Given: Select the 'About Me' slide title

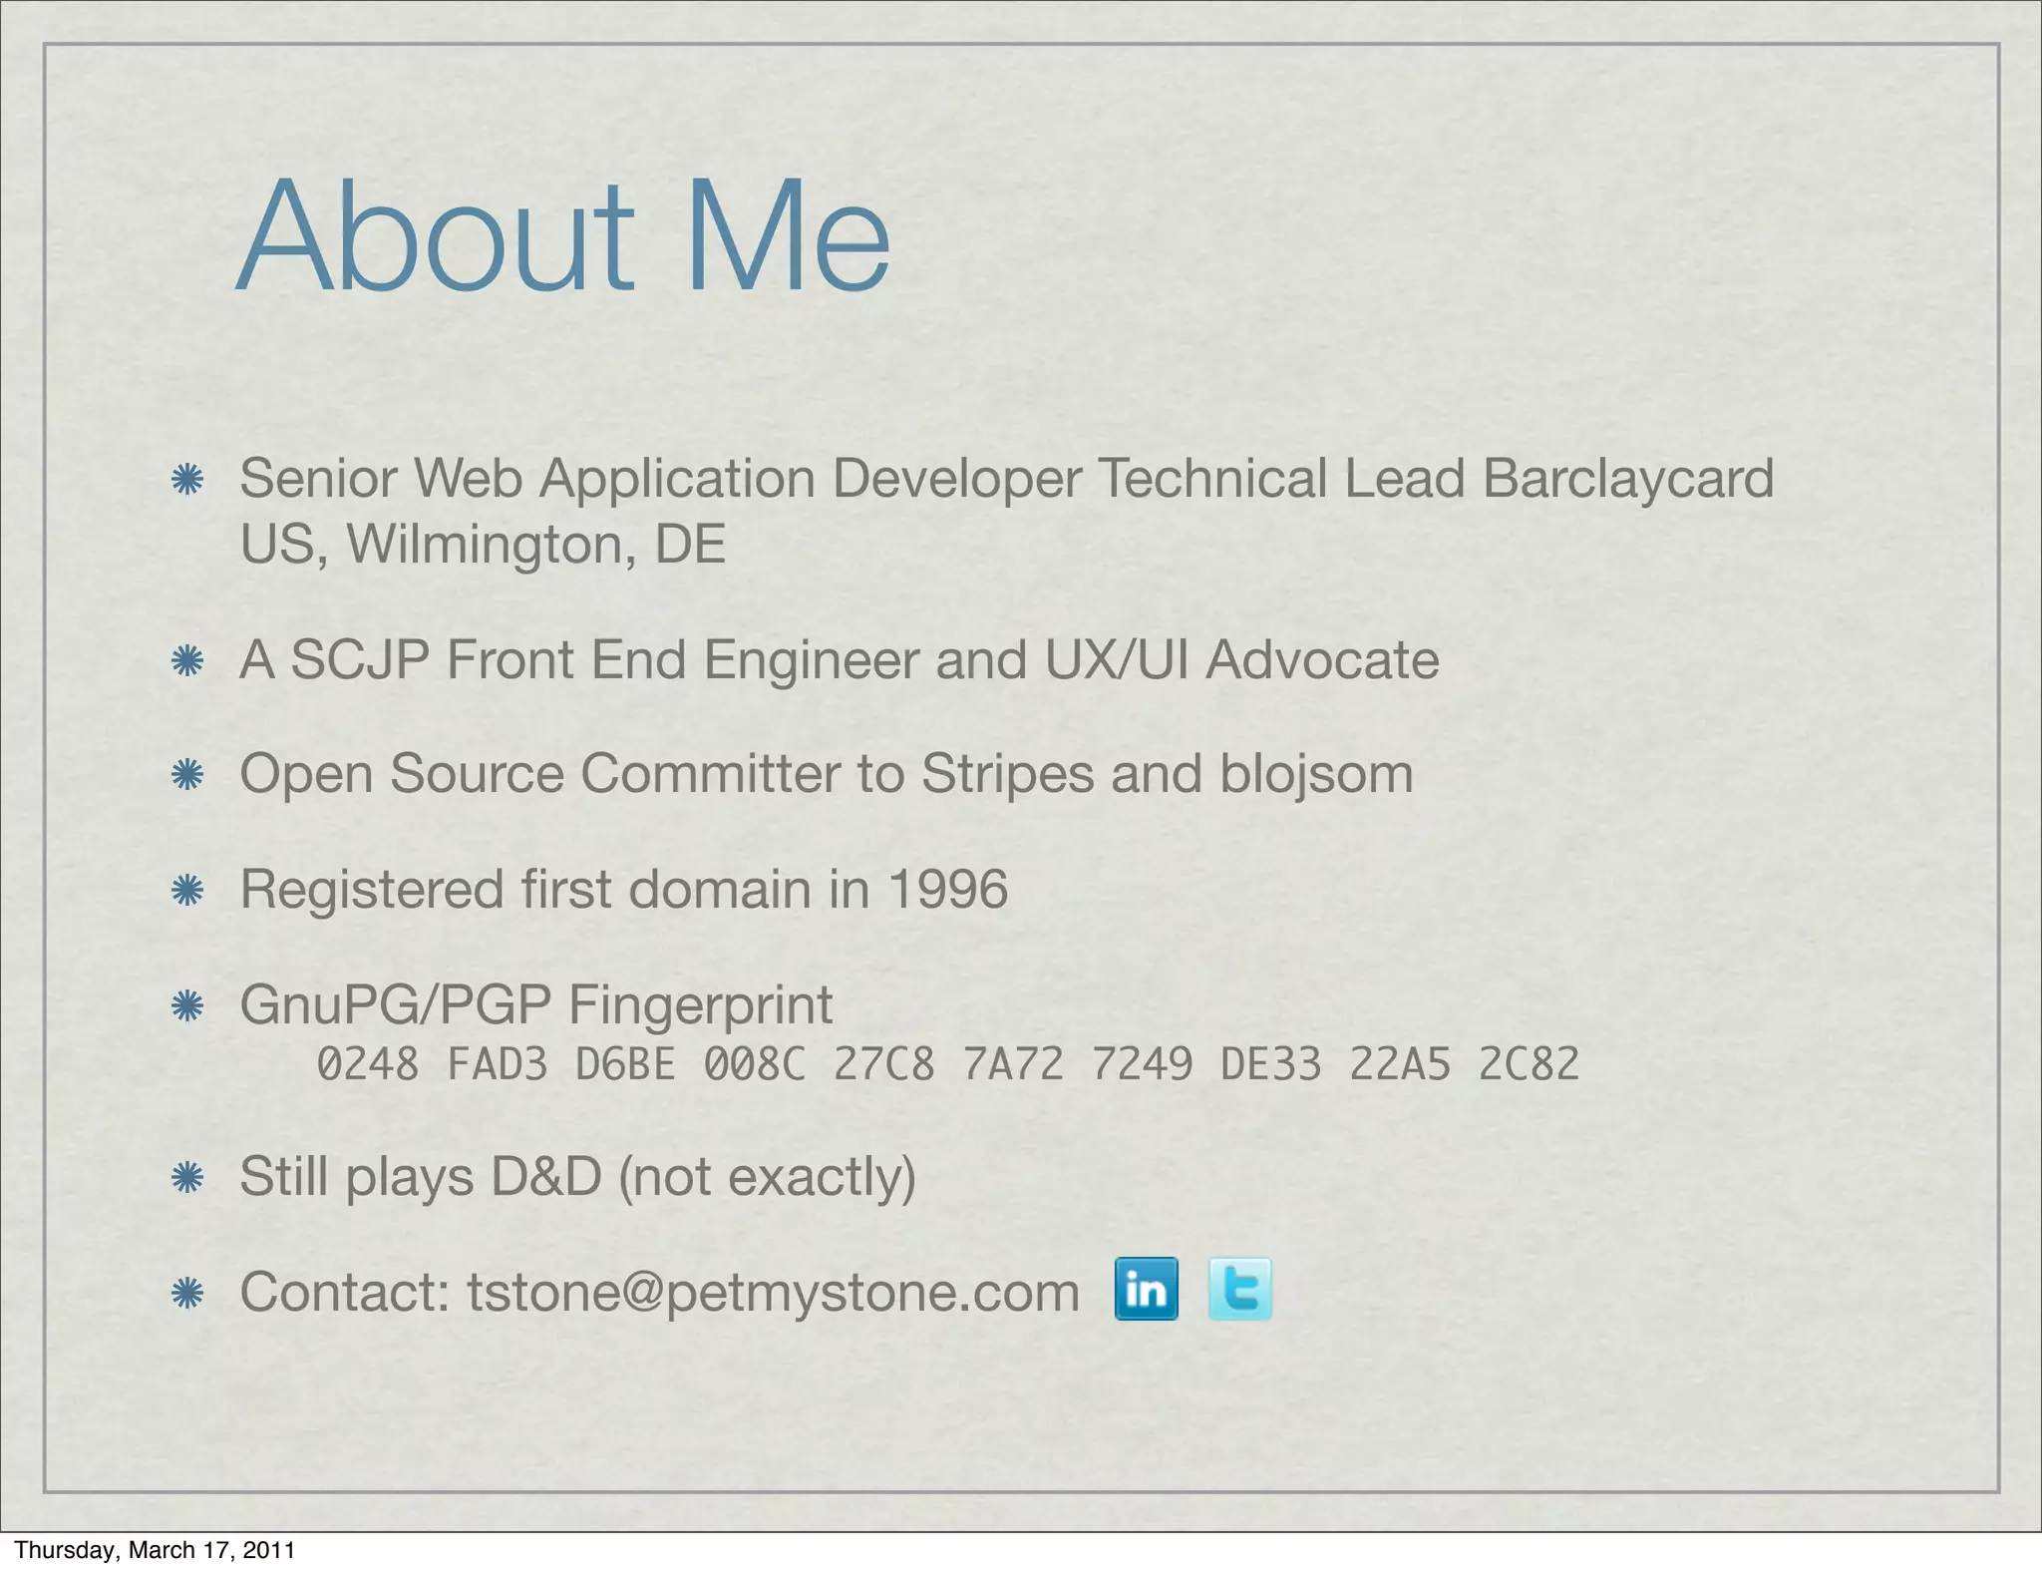Looking at the screenshot, I should point(563,235).
